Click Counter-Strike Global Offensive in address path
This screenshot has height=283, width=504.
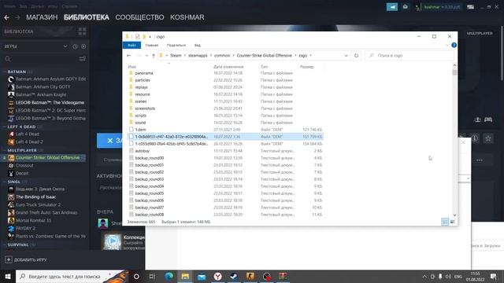pos(265,56)
